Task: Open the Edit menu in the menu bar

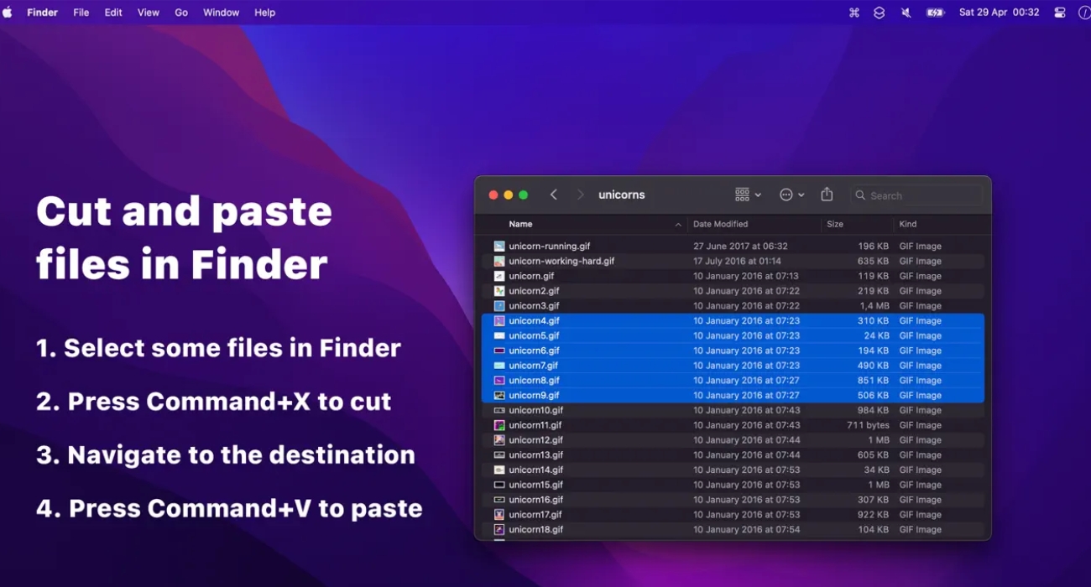Action: [113, 12]
